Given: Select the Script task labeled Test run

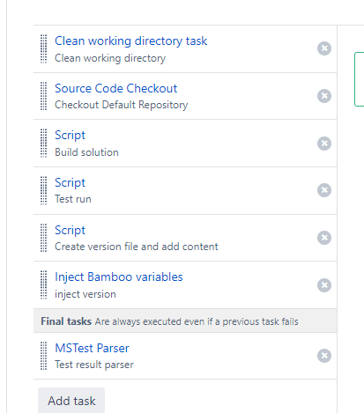Looking at the screenshot, I should click(x=70, y=183).
